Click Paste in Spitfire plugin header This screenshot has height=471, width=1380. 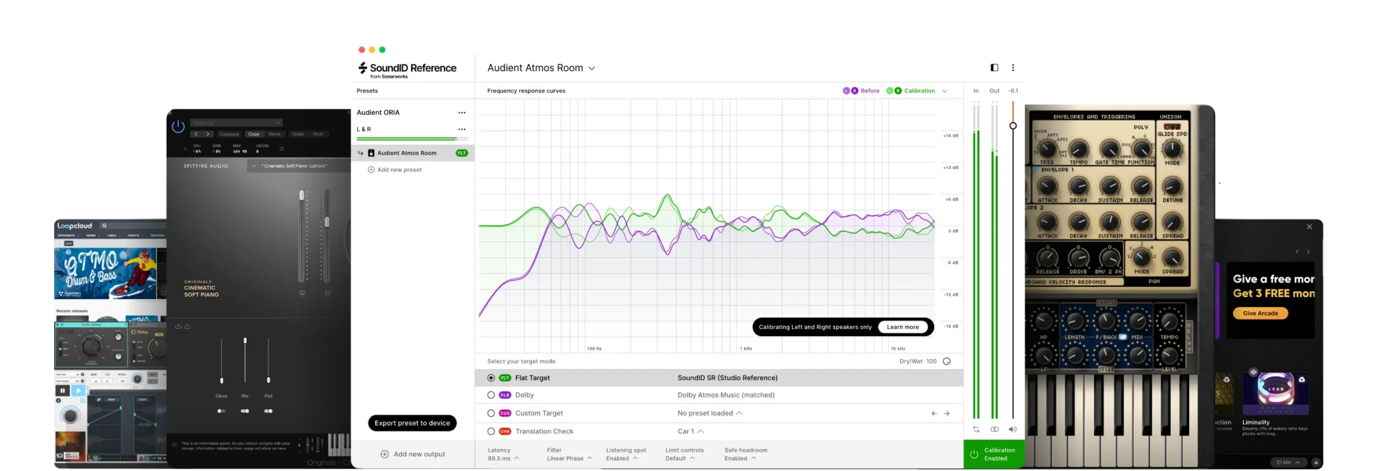(x=275, y=134)
